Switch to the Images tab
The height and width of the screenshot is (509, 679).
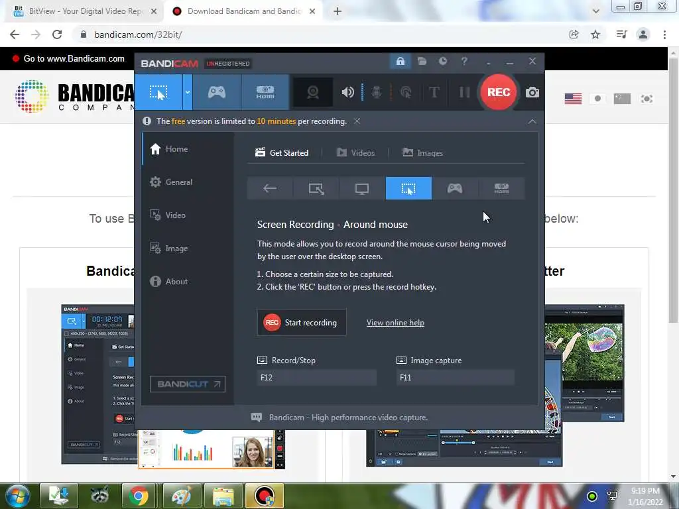click(x=422, y=153)
